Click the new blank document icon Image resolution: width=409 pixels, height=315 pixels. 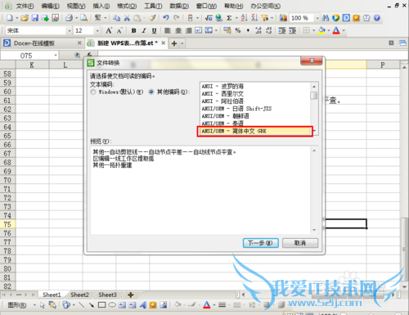click(x=10, y=18)
